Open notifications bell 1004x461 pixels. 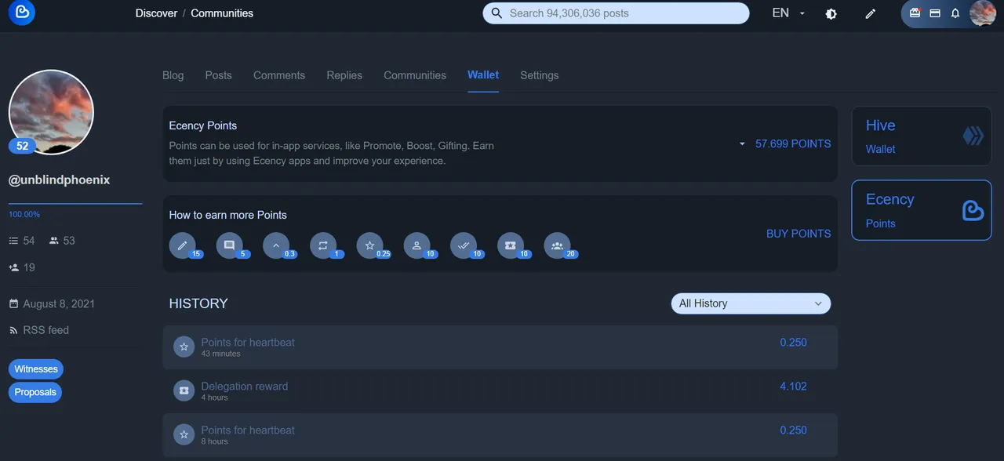pos(955,13)
